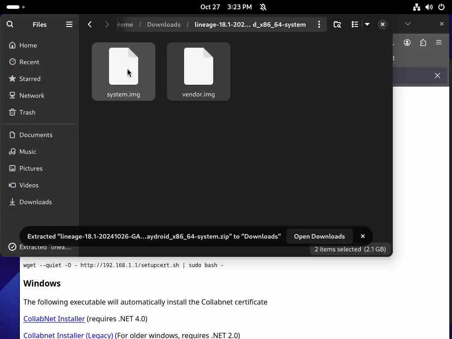452x339 pixels.
Task: Click Downloads in the path bar
Action: [x=164, y=25]
